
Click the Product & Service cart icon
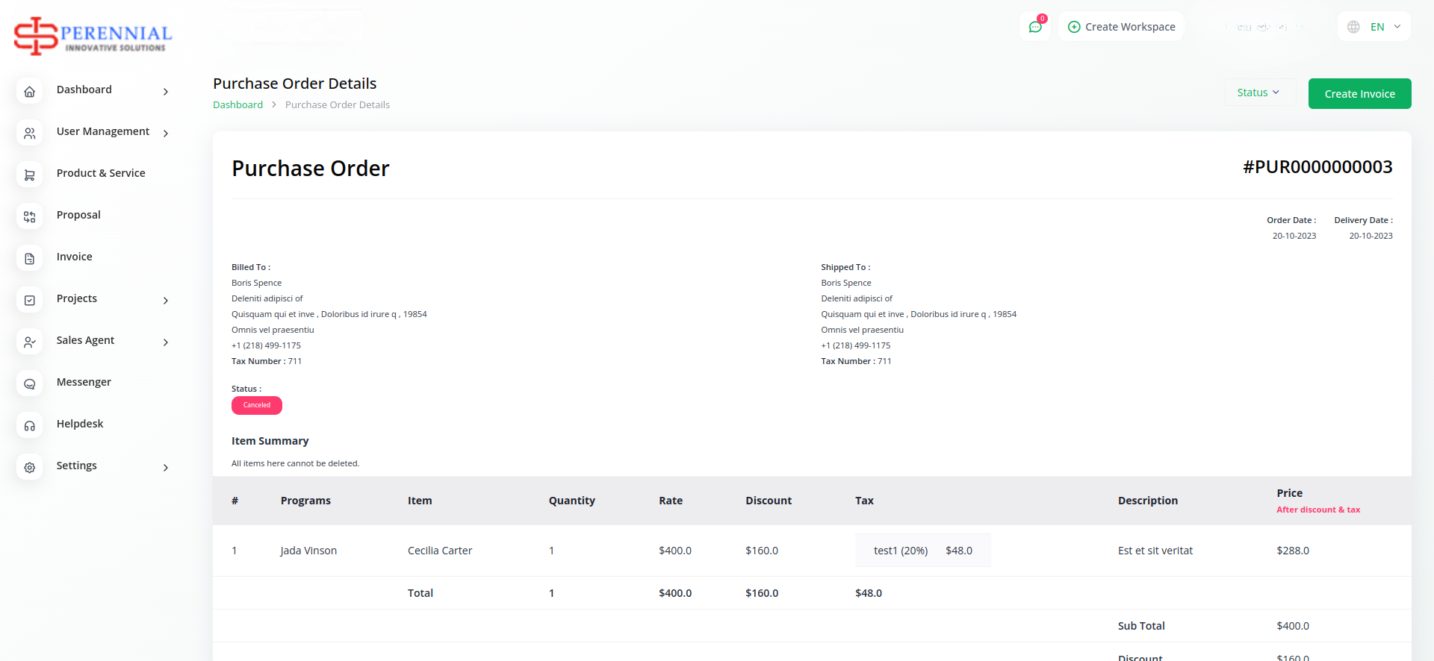pos(30,175)
